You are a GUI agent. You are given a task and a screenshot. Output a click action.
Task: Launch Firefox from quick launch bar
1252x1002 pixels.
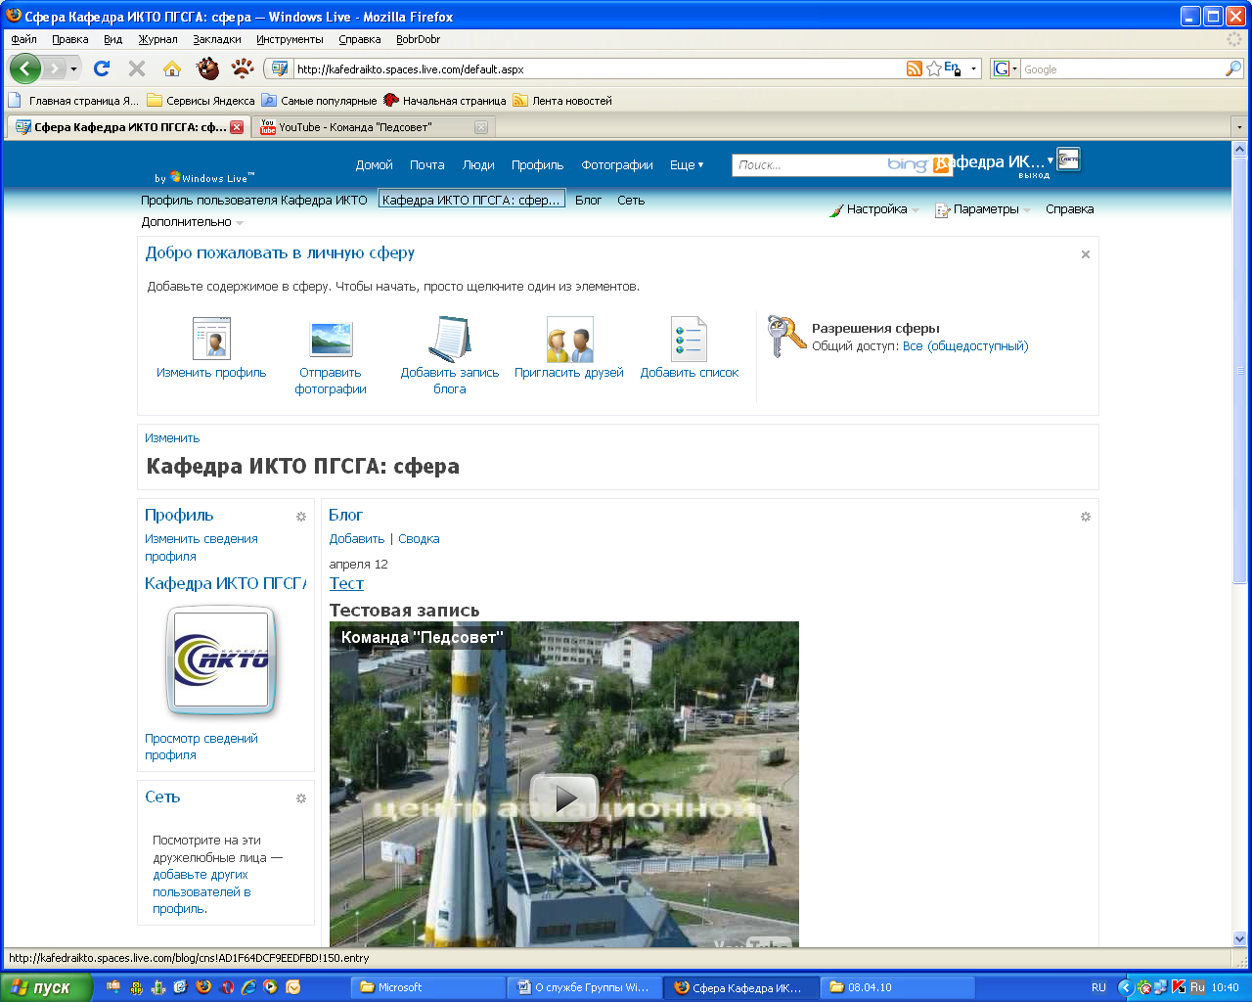(203, 987)
